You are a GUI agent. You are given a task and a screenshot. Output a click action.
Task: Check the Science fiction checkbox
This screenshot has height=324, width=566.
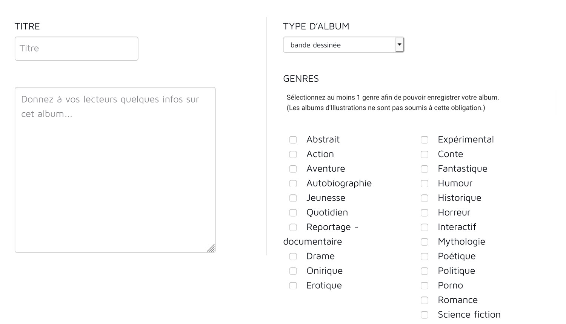pos(424,315)
